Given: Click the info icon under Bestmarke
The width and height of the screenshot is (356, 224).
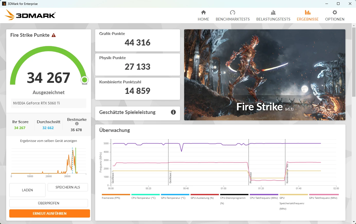Looking at the screenshot, I should [77, 124].
